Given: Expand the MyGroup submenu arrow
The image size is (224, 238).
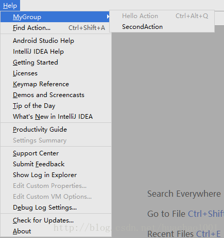Looking at the screenshot, I should coord(108,17).
